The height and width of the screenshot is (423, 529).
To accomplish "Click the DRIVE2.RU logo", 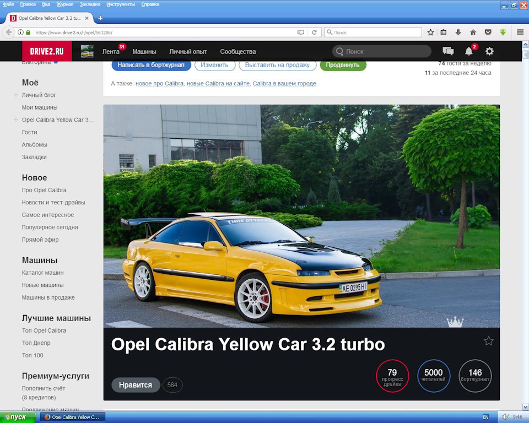I will point(47,51).
